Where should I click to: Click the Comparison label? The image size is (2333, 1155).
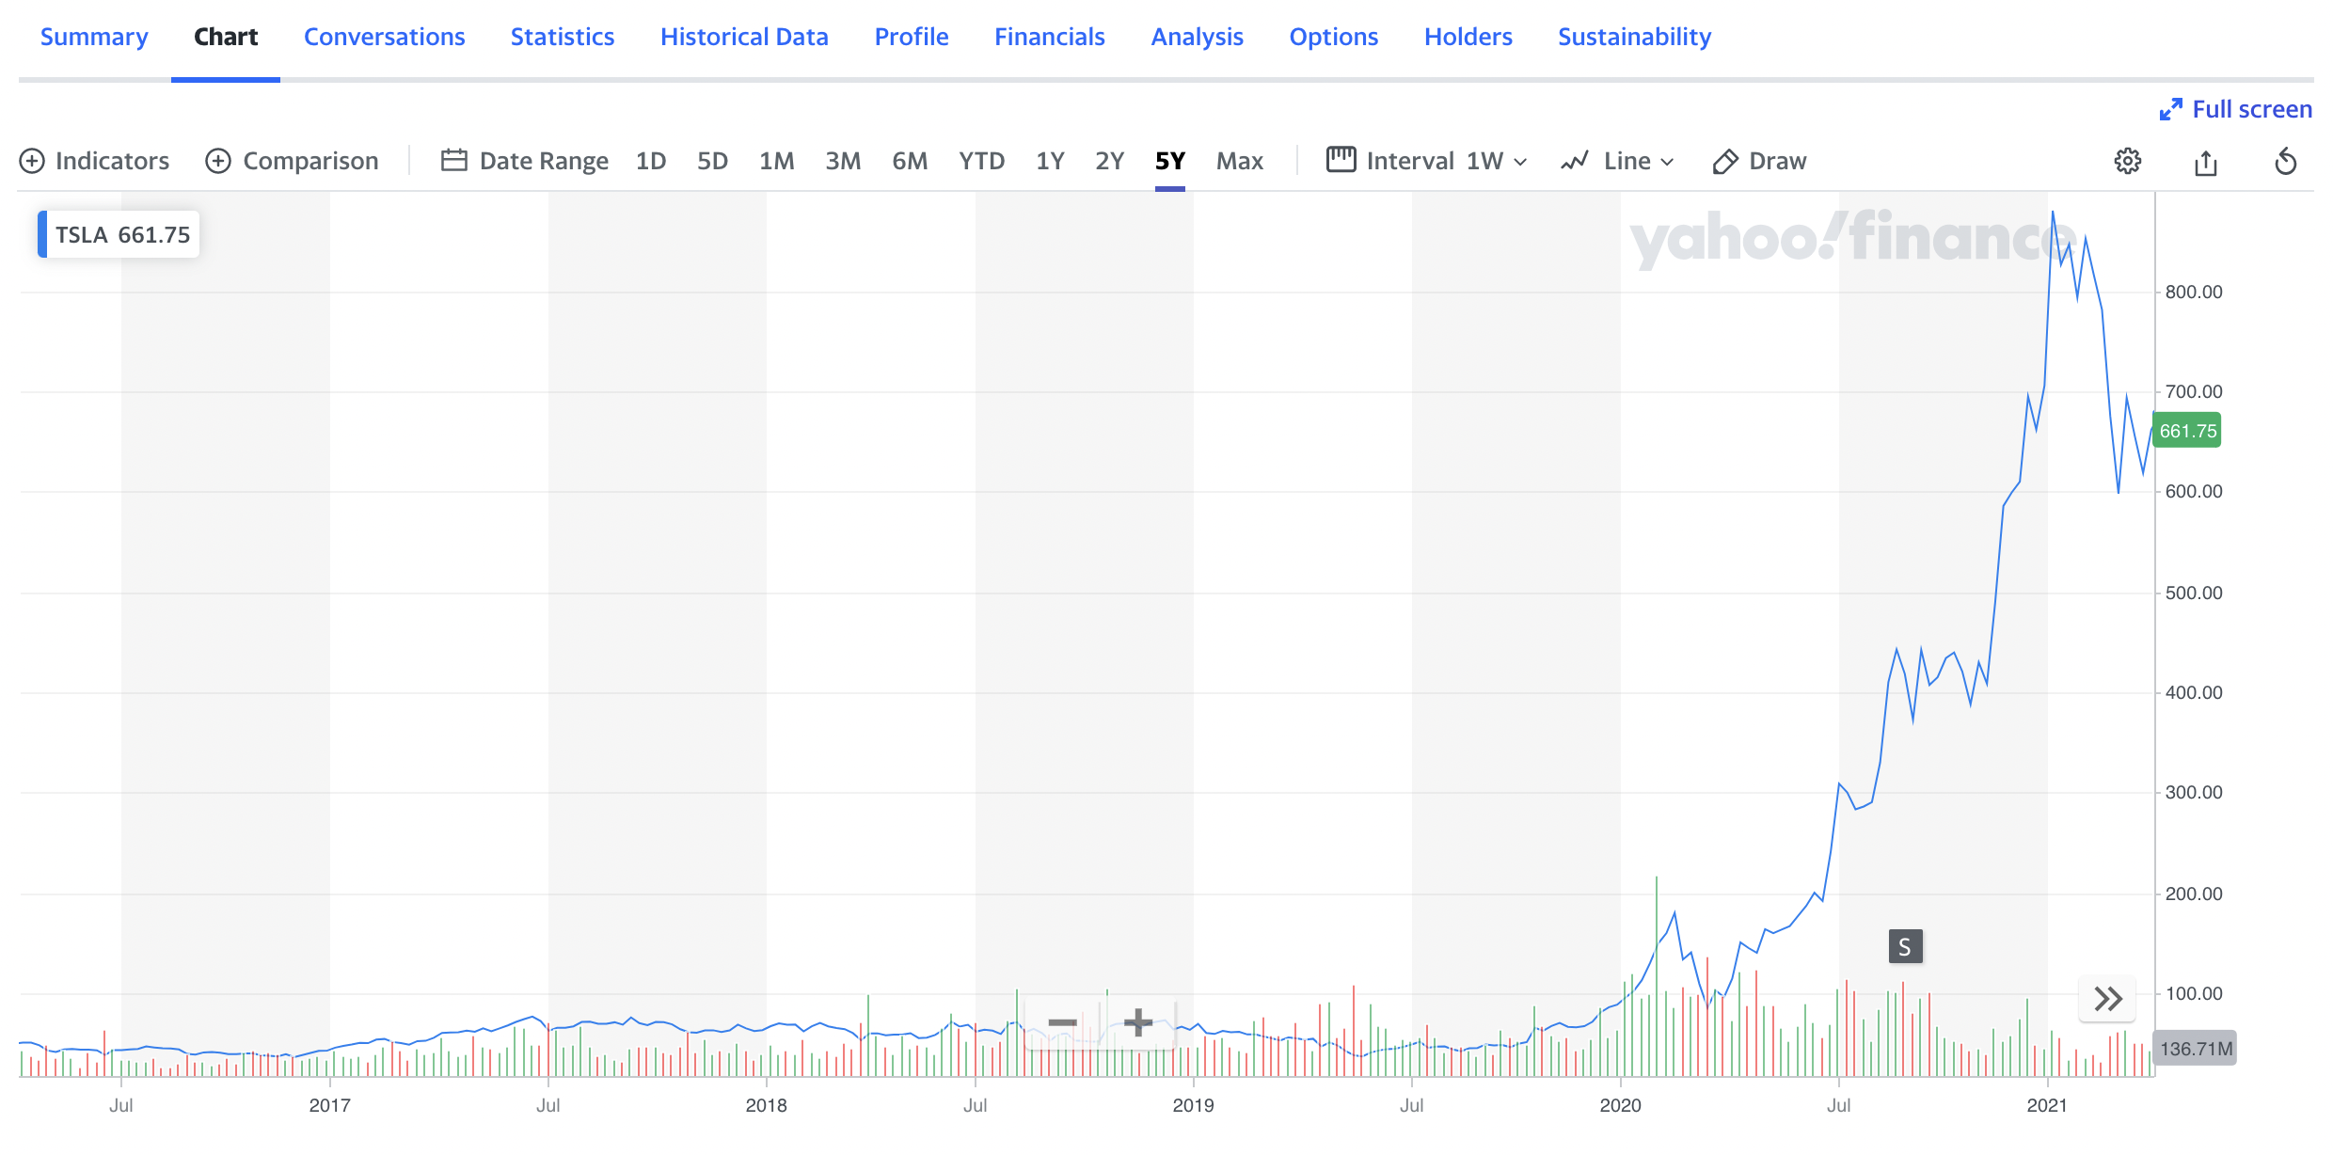311,161
